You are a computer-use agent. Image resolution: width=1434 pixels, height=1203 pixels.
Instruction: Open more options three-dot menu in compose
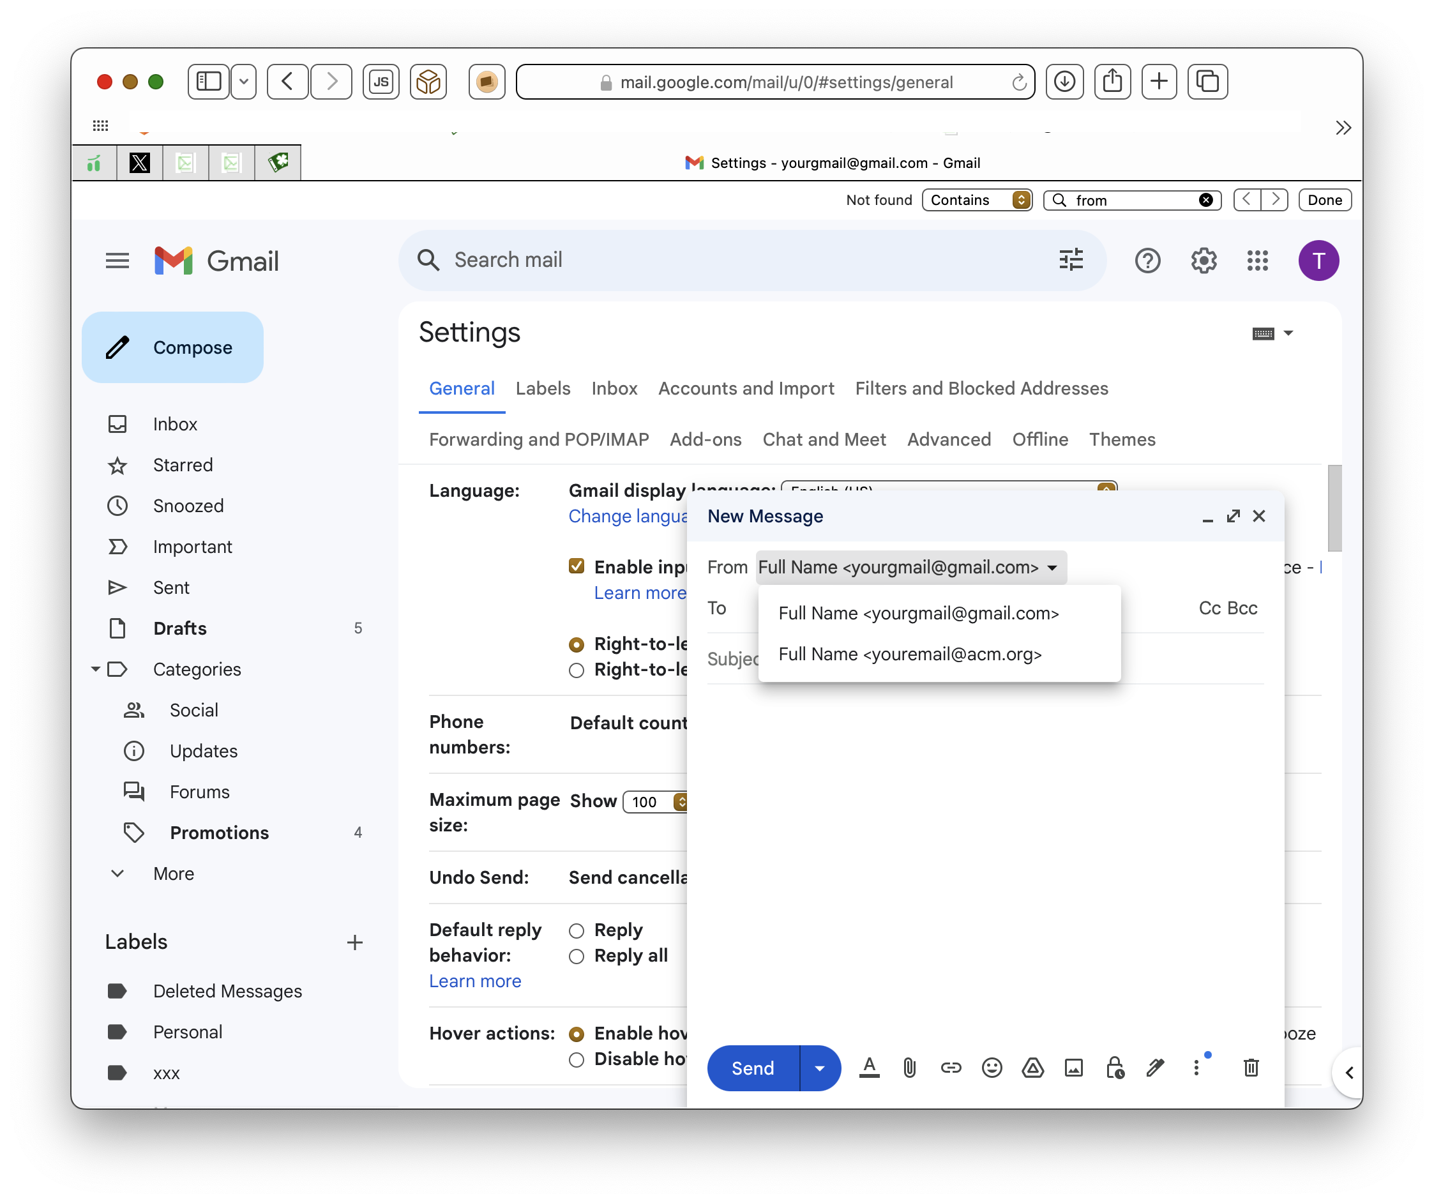(1196, 1068)
